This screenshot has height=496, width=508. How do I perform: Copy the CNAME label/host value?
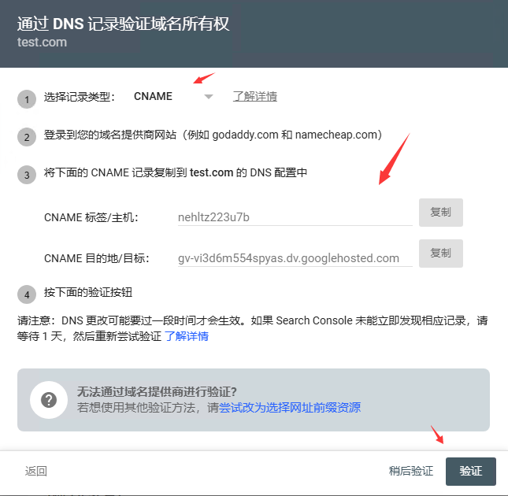tap(440, 213)
